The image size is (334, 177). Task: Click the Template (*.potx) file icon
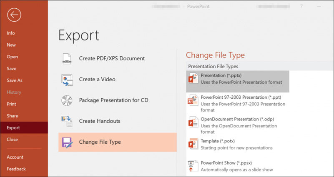click(x=193, y=144)
